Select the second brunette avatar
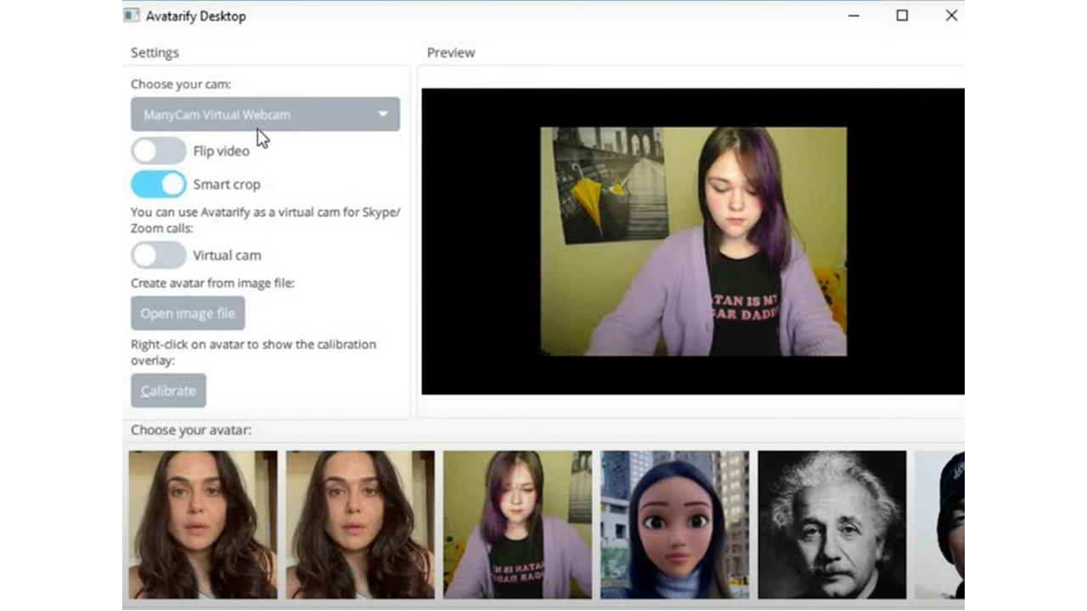This screenshot has width=1087, height=611. click(x=359, y=524)
